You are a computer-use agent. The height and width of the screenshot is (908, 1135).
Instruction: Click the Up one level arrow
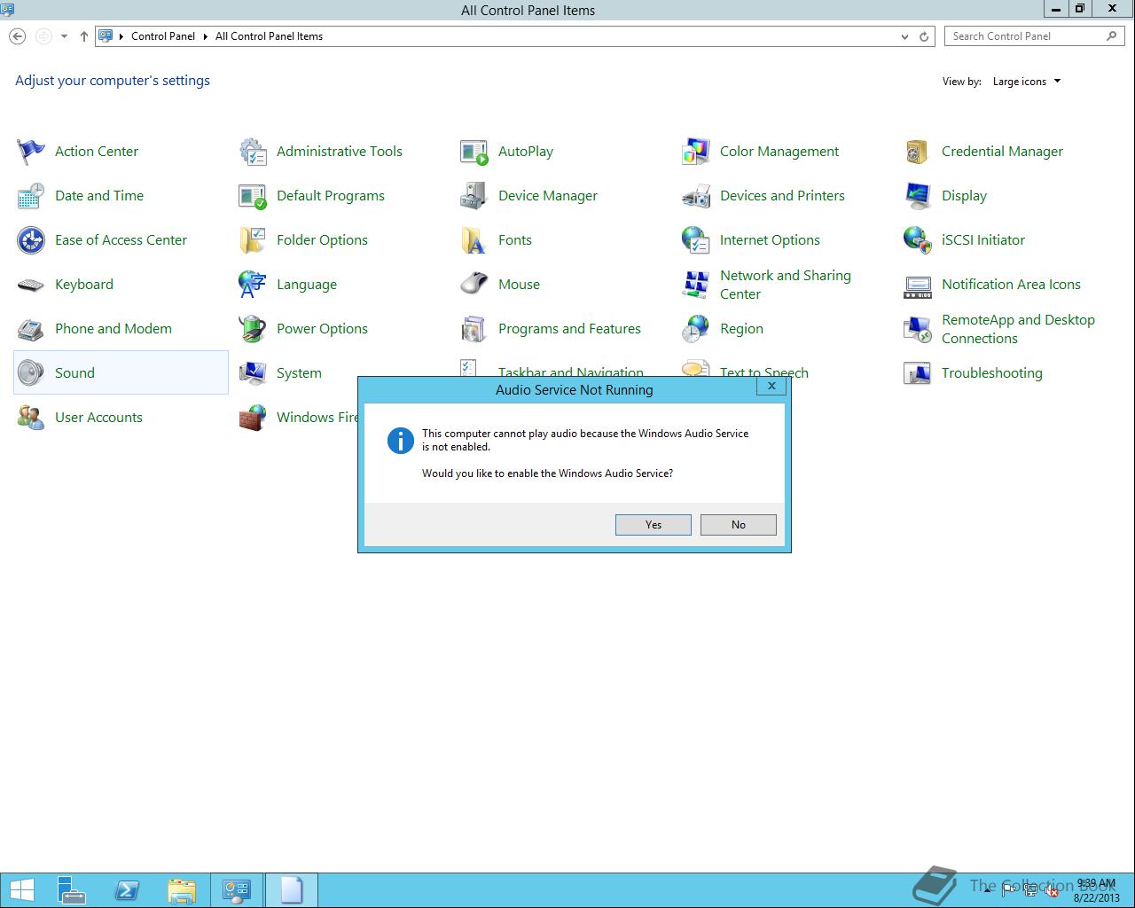coord(83,36)
